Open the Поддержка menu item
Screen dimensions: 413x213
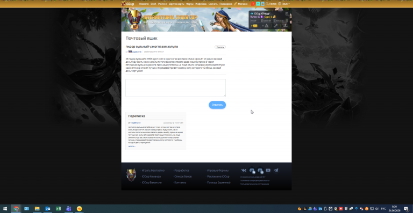[226, 4]
